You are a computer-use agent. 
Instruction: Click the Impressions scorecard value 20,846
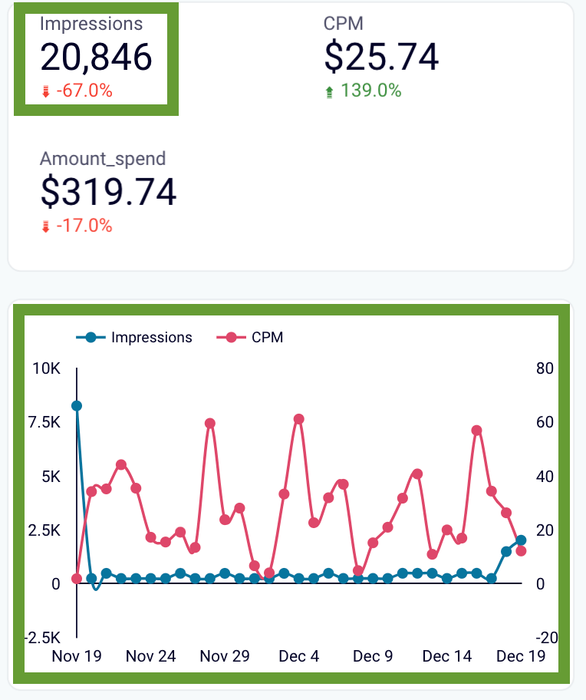pos(96,57)
